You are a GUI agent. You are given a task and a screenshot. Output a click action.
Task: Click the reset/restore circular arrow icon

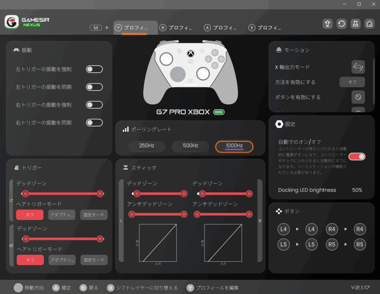pyautogui.click(x=341, y=24)
